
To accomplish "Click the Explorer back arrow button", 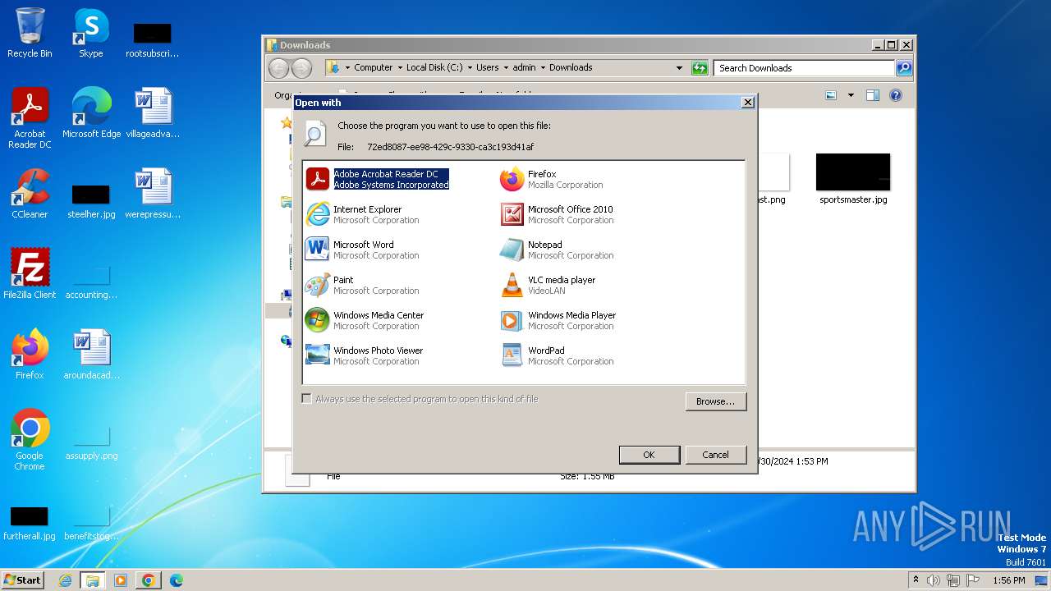I will 279,68.
